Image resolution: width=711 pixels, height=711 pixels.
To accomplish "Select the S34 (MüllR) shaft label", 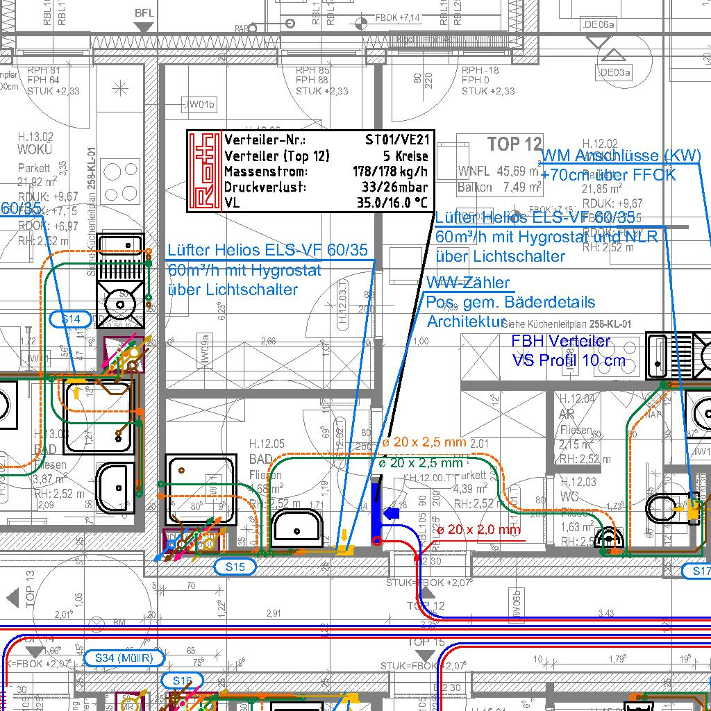I will point(124,658).
